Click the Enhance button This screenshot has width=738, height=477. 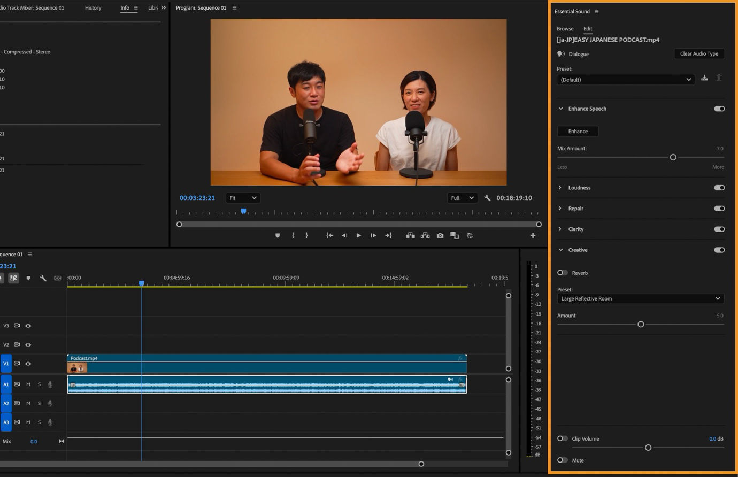[x=578, y=131]
